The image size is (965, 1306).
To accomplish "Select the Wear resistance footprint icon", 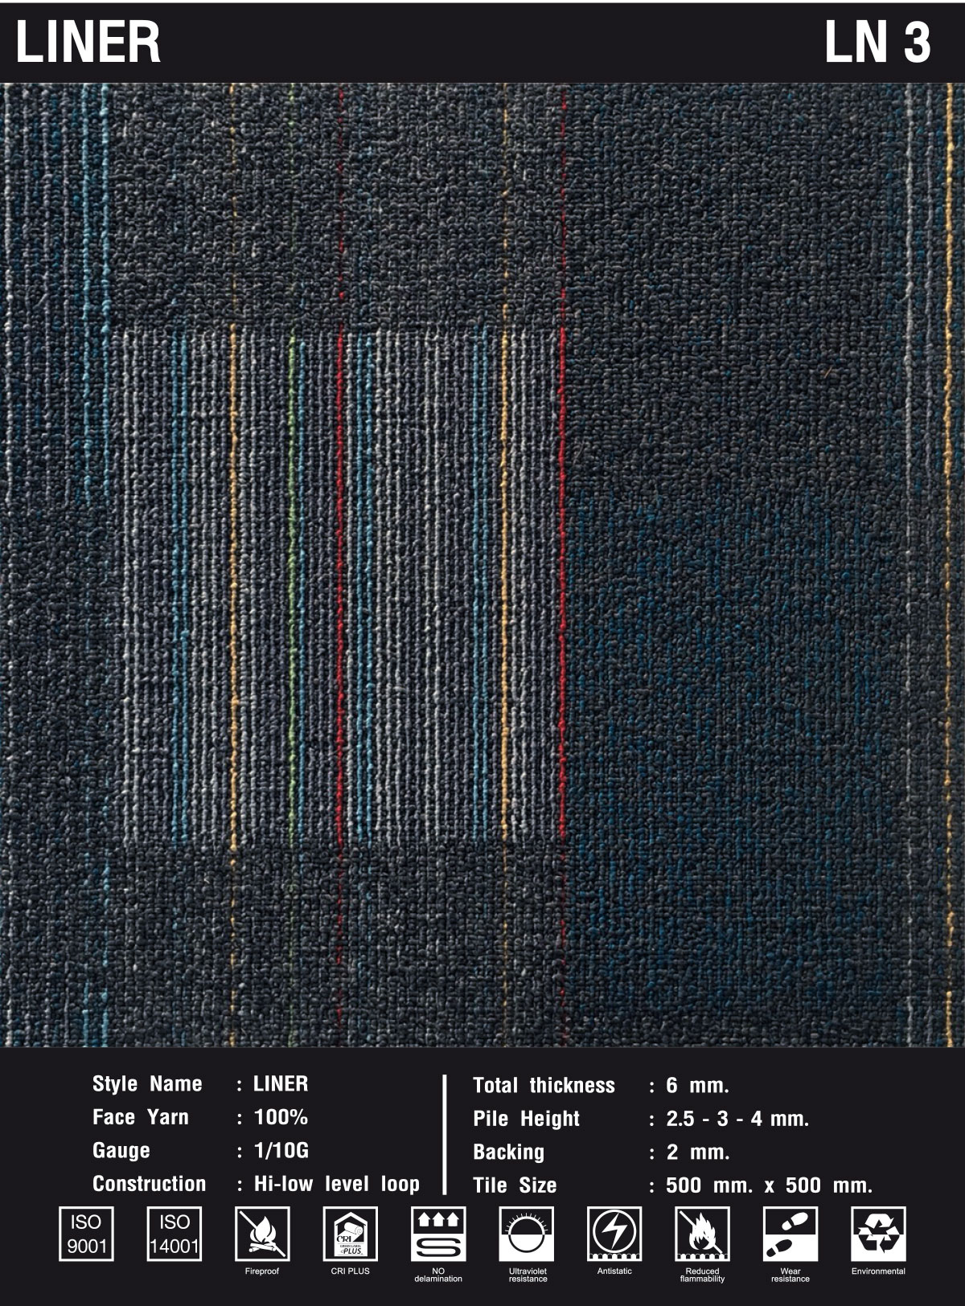I will (790, 1234).
